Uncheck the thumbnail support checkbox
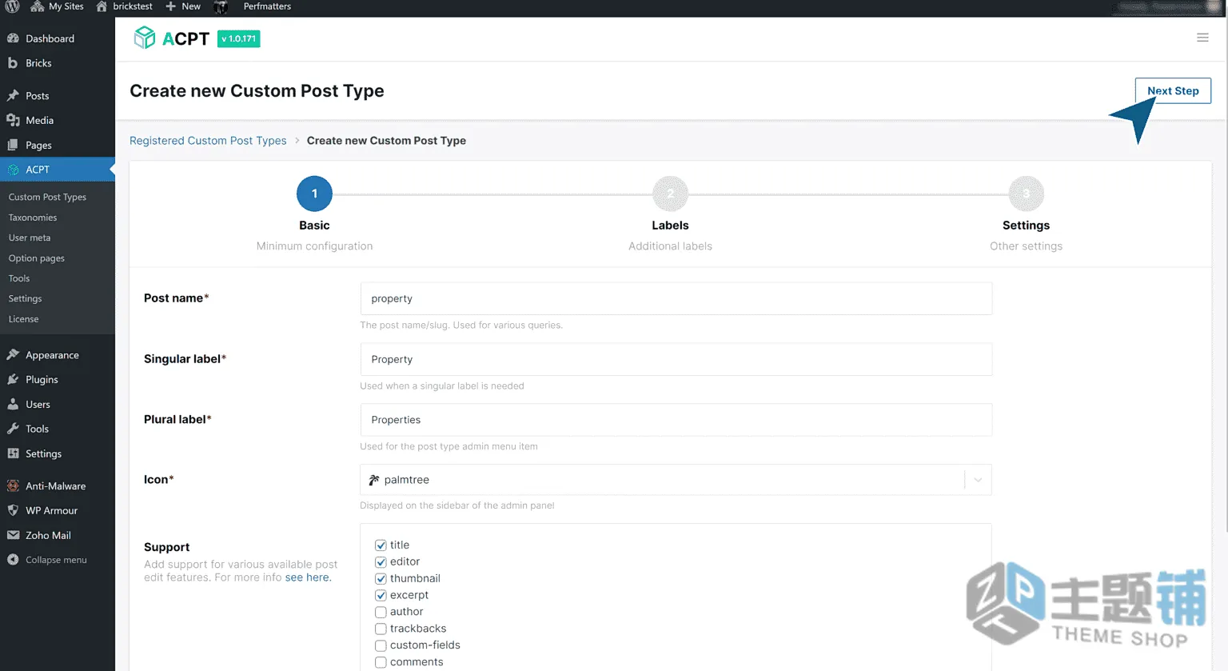The width and height of the screenshot is (1228, 671). 381,579
